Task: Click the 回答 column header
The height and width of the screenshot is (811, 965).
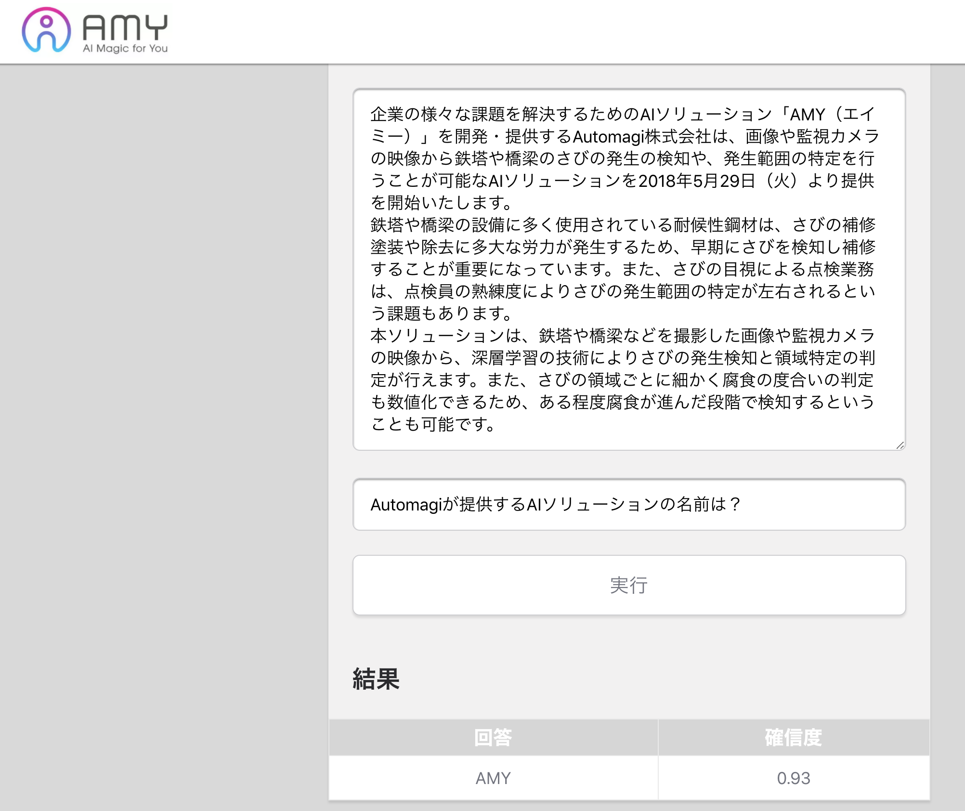Action: [493, 737]
